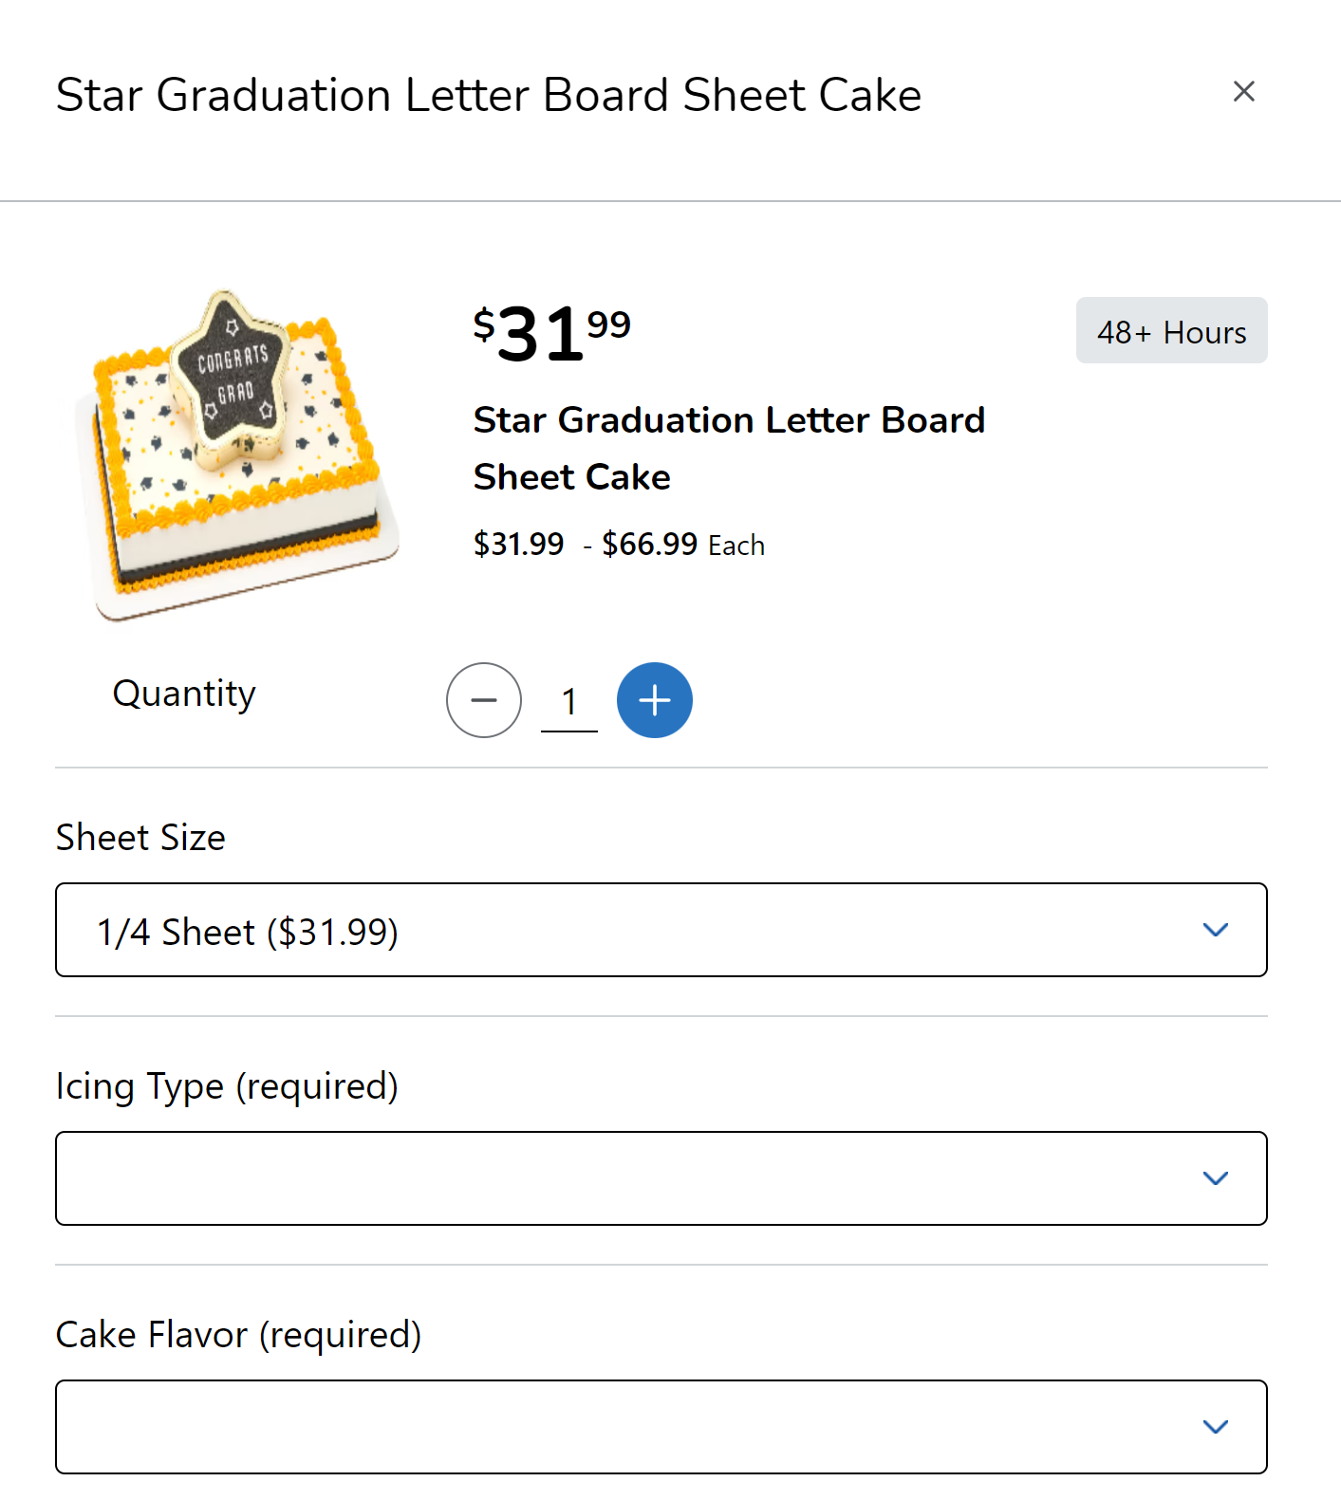Click the modal header title text

[x=489, y=94]
